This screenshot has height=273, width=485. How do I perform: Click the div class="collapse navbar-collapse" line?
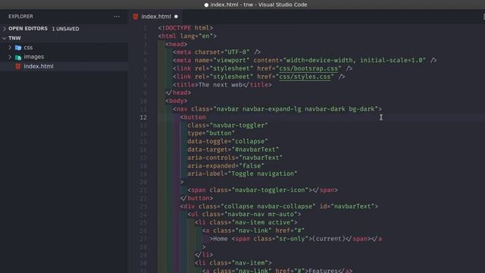pos(279,206)
